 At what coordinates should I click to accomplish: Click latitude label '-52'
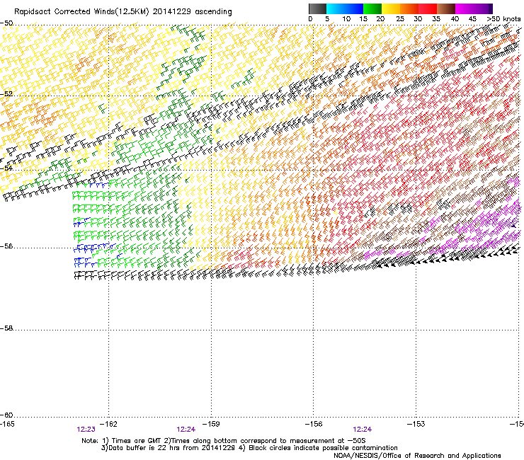click(x=6, y=94)
